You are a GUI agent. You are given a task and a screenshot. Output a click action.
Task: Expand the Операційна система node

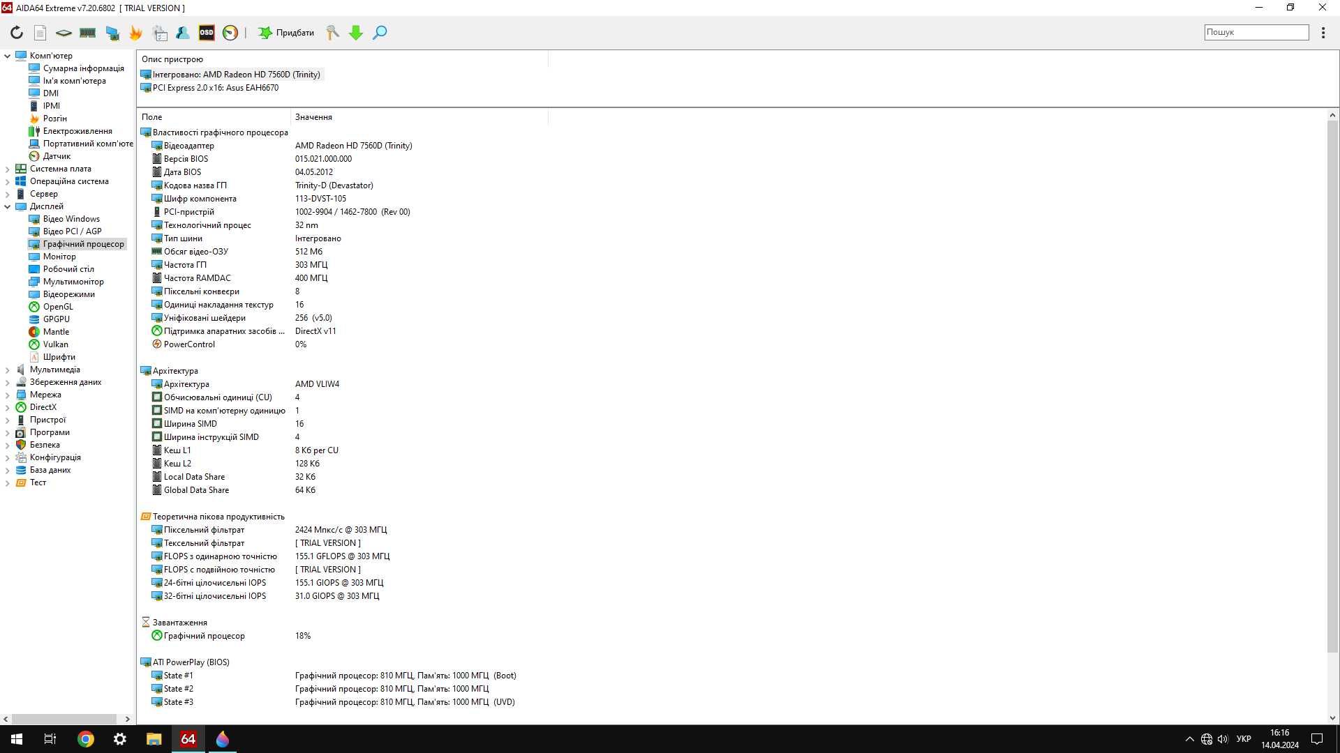coord(8,181)
